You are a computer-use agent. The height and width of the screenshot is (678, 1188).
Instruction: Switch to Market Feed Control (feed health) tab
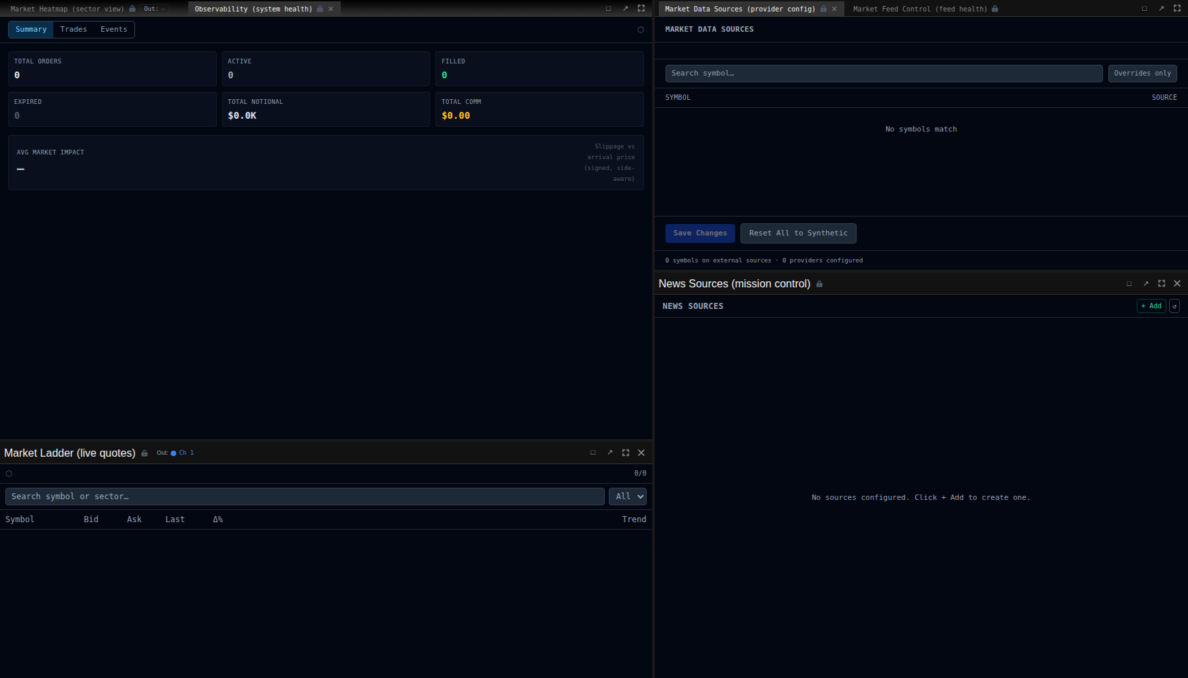point(919,9)
